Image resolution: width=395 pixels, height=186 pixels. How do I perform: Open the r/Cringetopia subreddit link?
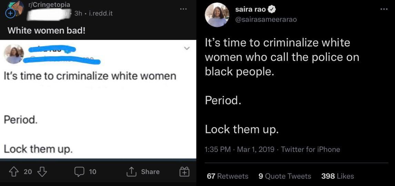pyautogui.click(x=49, y=5)
